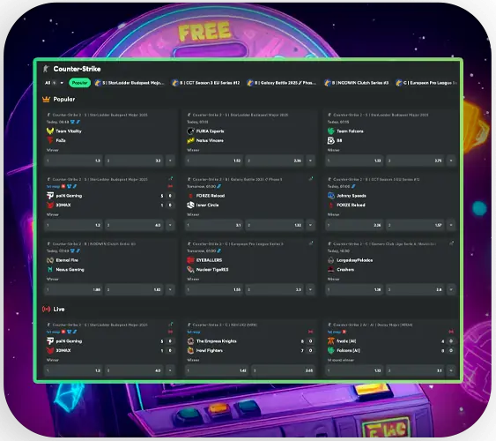The width and height of the screenshot is (496, 441).
Task: Bet on FaZe at odds 3.3
Action: pyautogui.click(x=135, y=161)
